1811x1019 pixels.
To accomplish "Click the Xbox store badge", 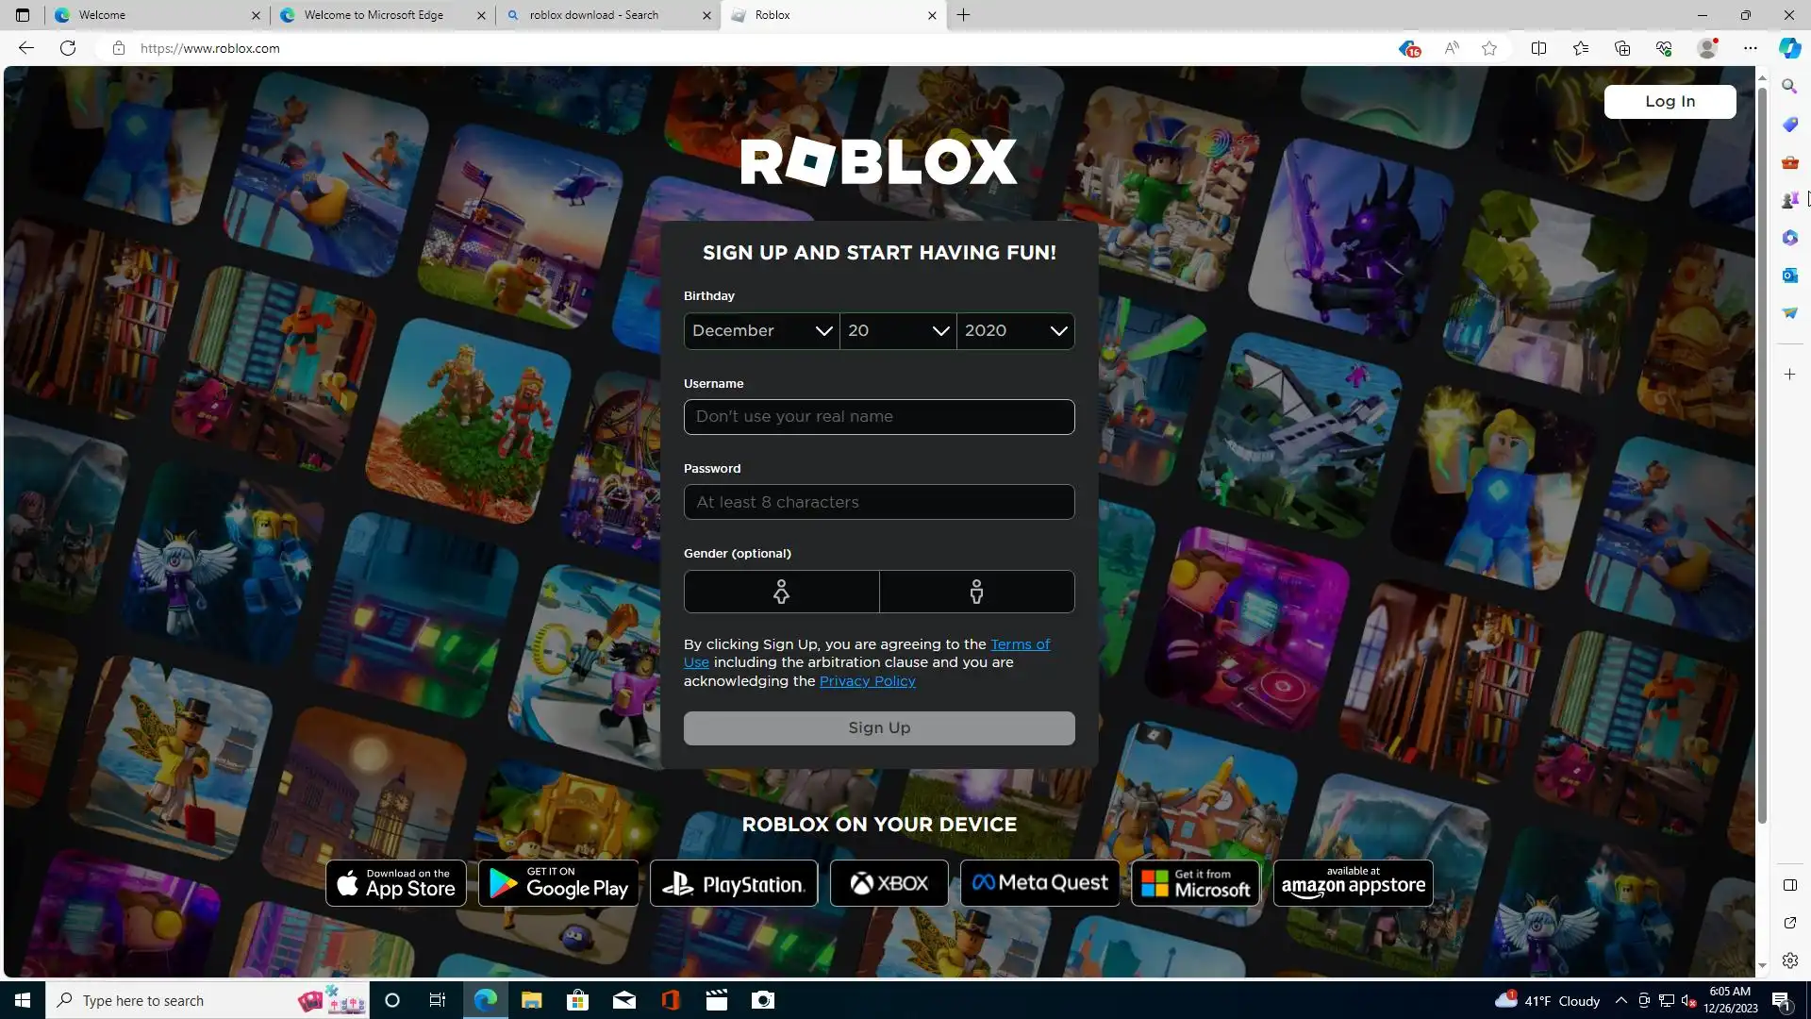I will (889, 883).
